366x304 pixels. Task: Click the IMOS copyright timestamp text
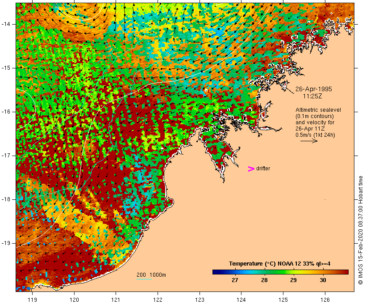(x=360, y=230)
